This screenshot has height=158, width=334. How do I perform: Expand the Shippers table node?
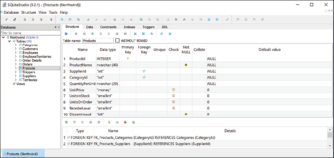[x=16, y=72]
